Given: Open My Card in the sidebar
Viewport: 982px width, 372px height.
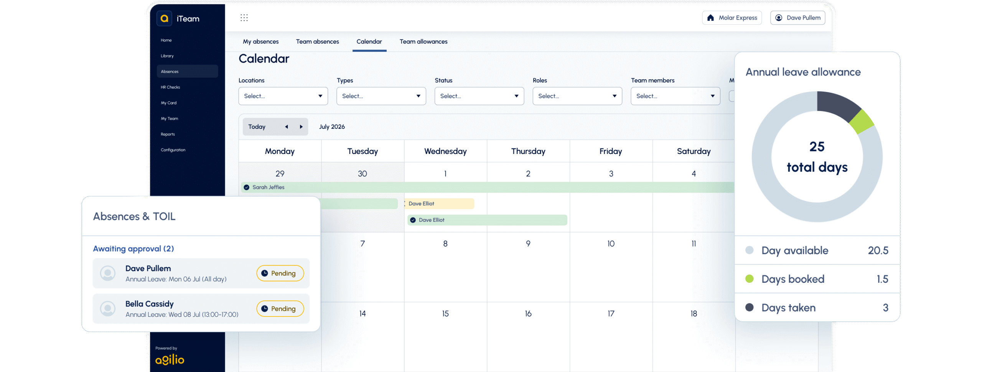Looking at the screenshot, I should pyautogui.click(x=169, y=103).
